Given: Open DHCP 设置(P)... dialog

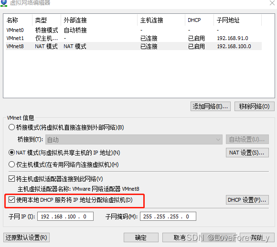Looking at the screenshot, I should 247,200.
